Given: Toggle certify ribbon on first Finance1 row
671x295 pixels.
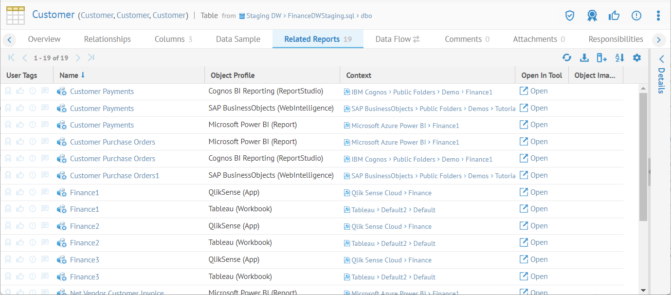Looking at the screenshot, I should [x=8, y=192].
